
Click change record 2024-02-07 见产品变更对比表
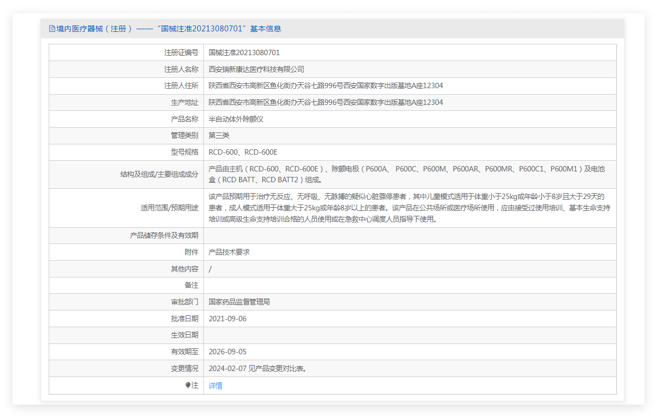[258, 368]
